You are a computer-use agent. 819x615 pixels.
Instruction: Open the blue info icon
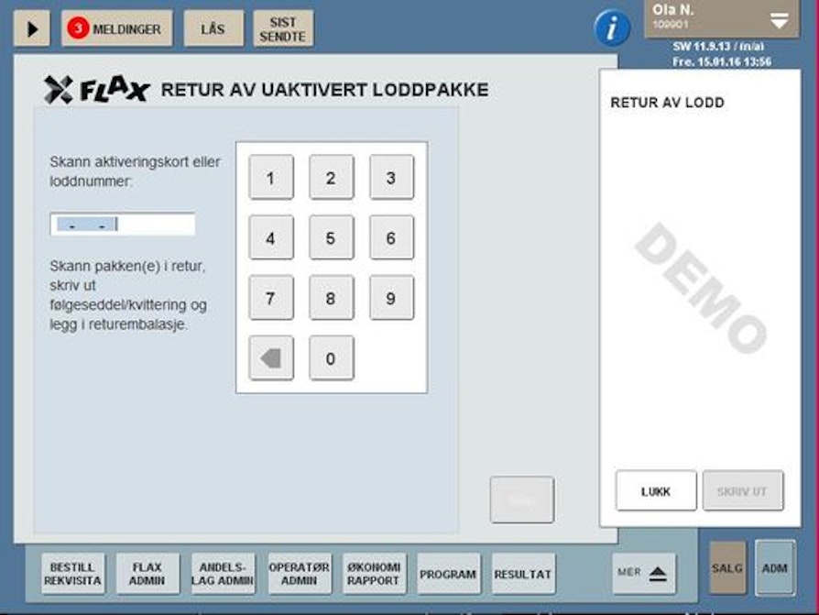click(x=612, y=29)
